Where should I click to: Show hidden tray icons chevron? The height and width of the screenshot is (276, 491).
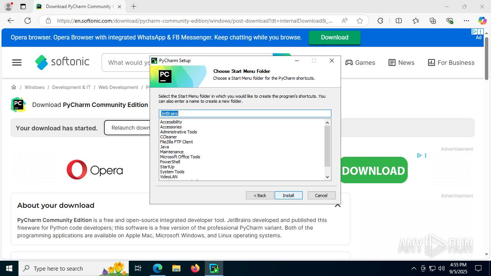414,268
